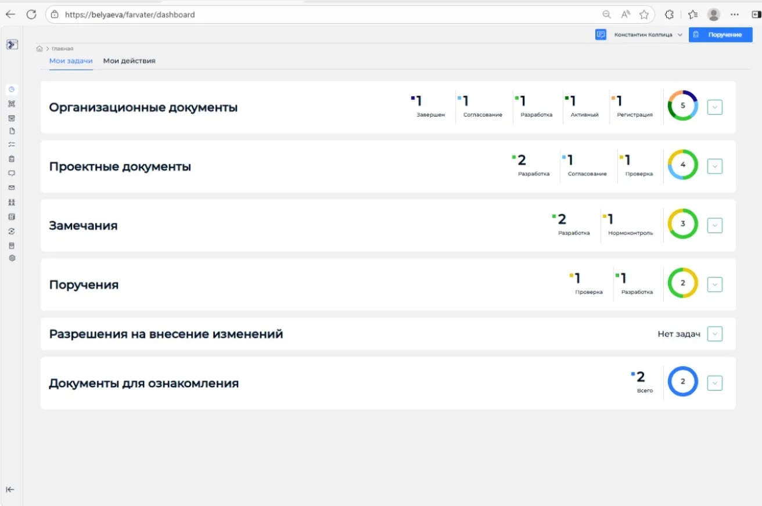Select the Мои задачи tab
Viewport: 762px width, 506px height.
[70, 60]
